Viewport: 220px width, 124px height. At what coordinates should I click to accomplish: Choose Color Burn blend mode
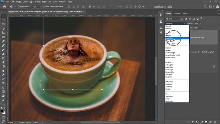point(177,38)
